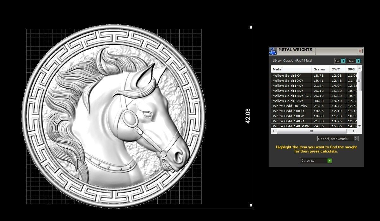
Task: Click the Calculate button
Action: (316, 161)
